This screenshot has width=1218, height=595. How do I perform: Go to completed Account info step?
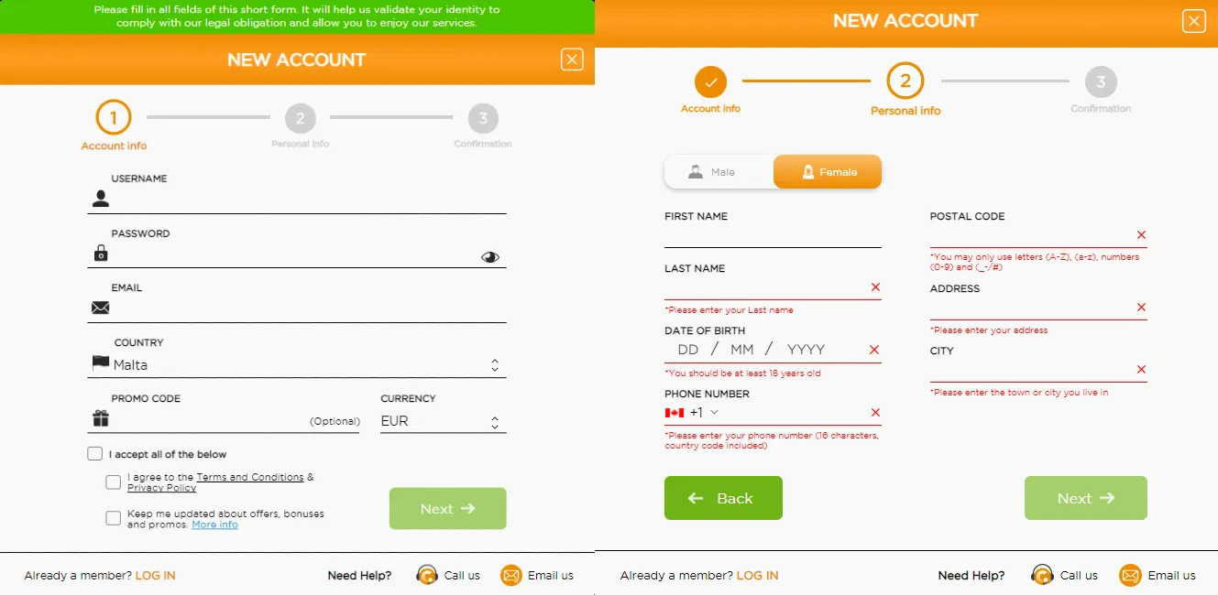(710, 82)
